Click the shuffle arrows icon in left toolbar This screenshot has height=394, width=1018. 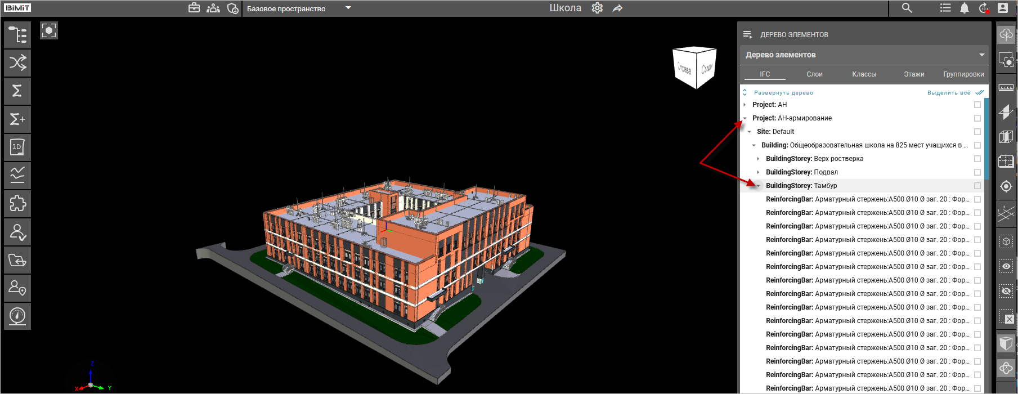[x=17, y=62]
